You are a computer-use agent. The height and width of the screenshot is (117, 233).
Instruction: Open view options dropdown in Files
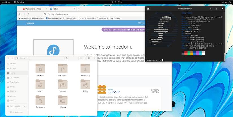coord(84,58)
